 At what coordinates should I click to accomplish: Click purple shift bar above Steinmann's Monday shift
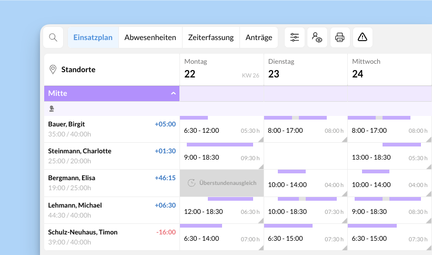tap(220, 144)
